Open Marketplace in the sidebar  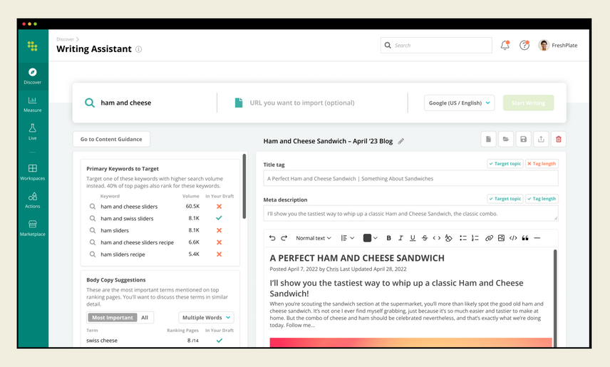point(33,228)
